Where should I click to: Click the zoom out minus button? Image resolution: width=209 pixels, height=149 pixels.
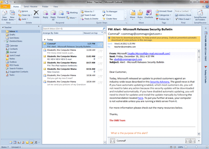[x=186, y=147]
